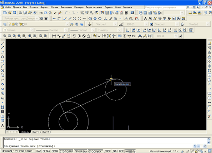
Task: Open the Рисование menu
Action: click(66, 7)
